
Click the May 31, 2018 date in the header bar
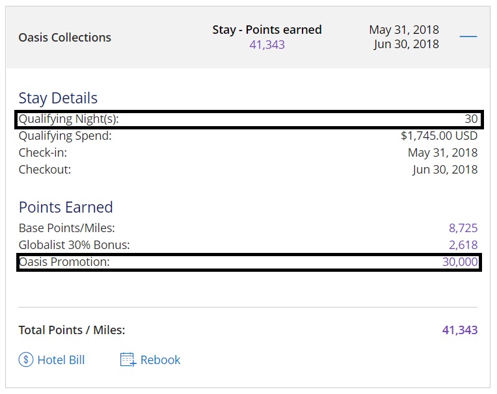403,29
